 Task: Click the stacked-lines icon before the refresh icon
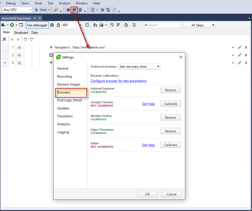[x=118, y=25]
